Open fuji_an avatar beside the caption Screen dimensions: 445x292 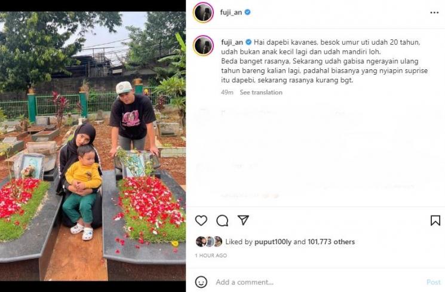203,45
